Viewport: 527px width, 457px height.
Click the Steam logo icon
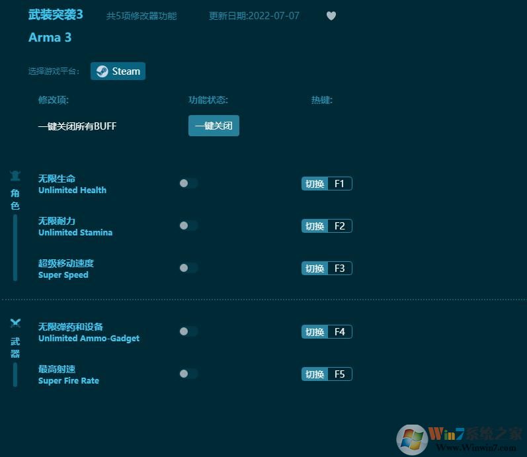click(102, 71)
